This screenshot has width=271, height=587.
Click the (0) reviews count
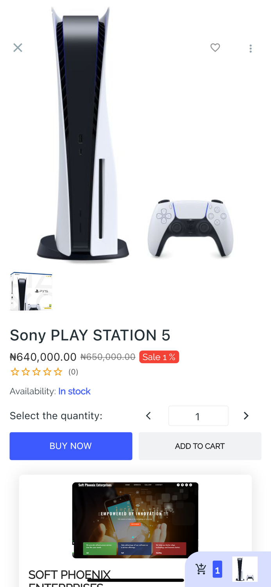73,372
